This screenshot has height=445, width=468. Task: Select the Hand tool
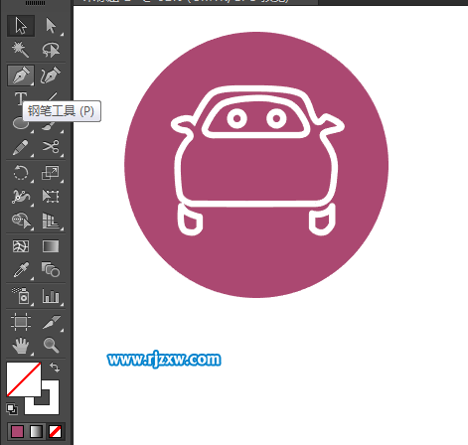tap(21, 346)
